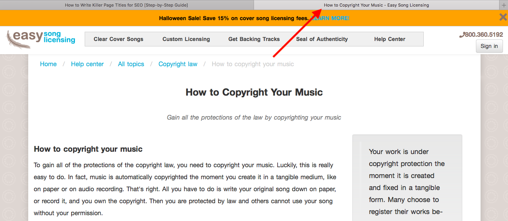
Task: Visit the Help Center nav item
Action: point(390,39)
